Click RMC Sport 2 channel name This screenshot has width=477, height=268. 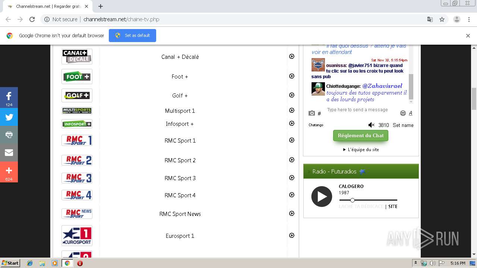click(x=180, y=160)
